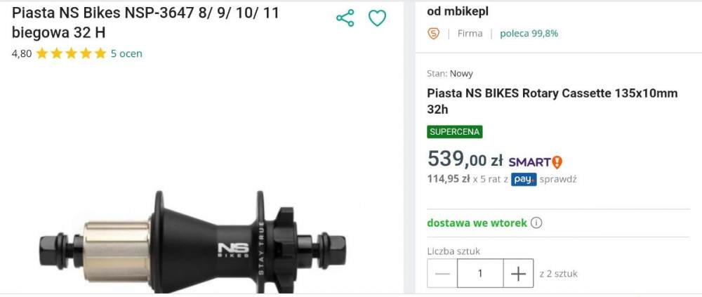Click the PayU pay icon

(524, 179)
